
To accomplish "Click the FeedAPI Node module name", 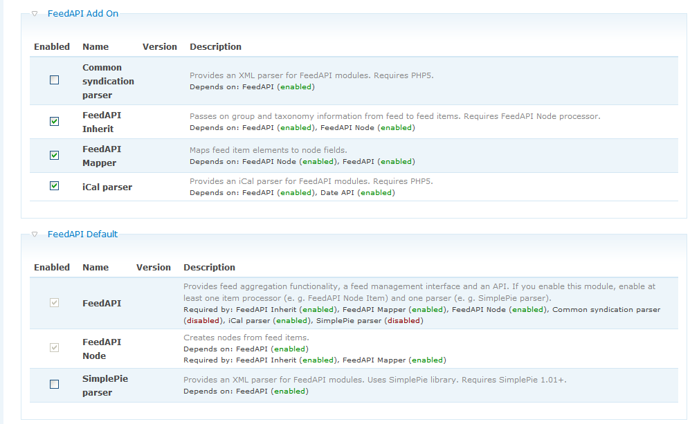I will (x=102, y=349).
